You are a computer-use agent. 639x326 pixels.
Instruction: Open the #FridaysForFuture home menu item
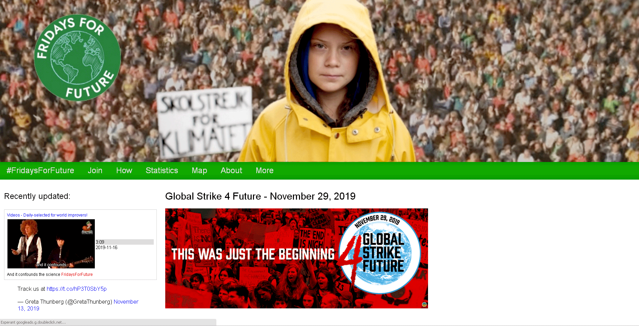[x=40, y=170]
